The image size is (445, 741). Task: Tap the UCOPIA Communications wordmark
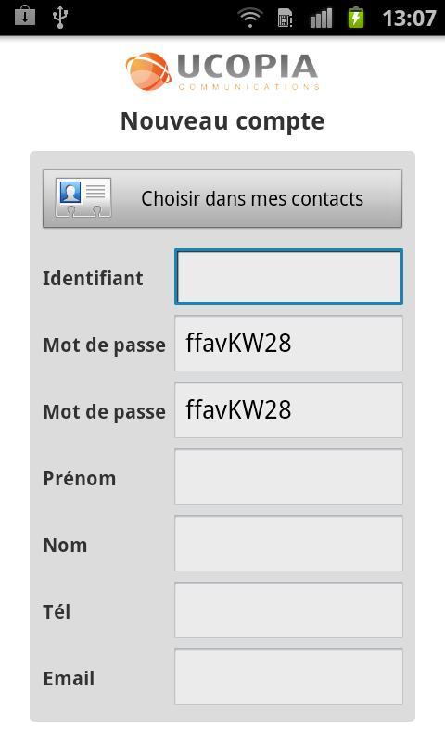click(248, 71)
